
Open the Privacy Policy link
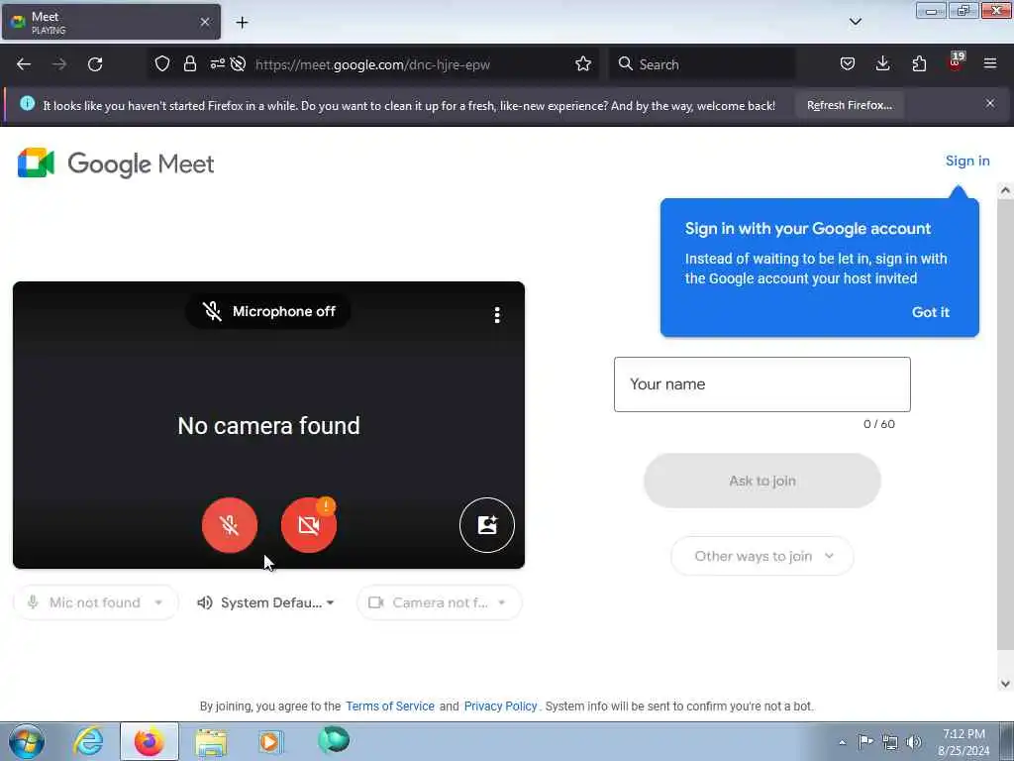pyautogui.click(x=500, y=706)
